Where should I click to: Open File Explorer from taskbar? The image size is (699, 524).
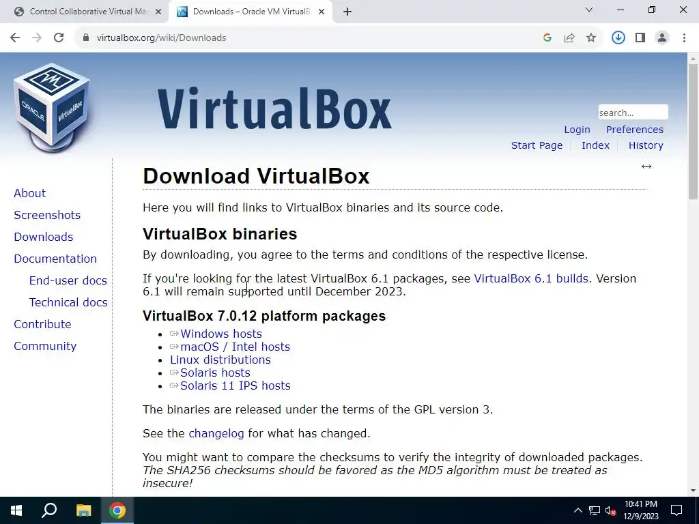[83, 510]
